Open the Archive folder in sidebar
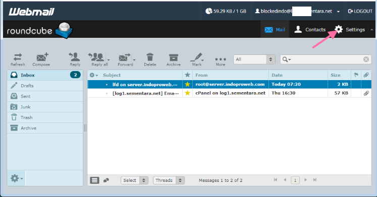The width and height of the screenshot is (377, 197). (45, 128)
